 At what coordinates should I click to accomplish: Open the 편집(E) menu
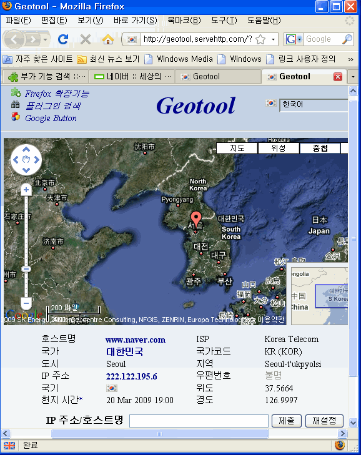pyautogui.click(x=54, y=21)
